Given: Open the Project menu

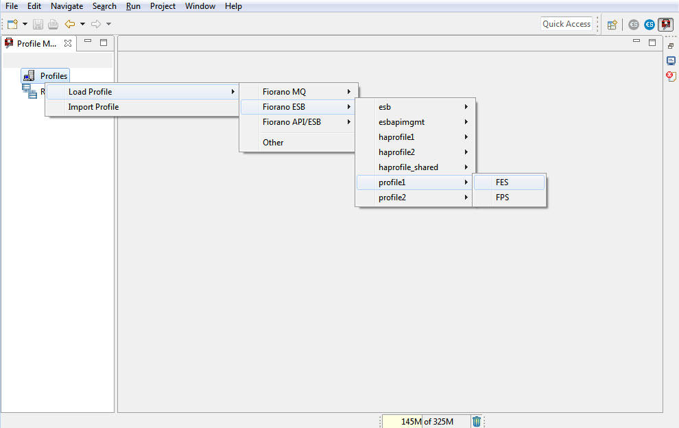Looking at the screenshot, I should (x=163, y=6).
